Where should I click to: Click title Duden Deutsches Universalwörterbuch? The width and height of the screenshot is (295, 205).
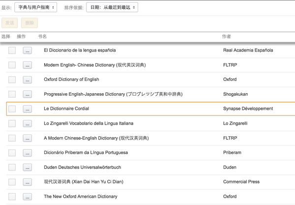(x=83, y=167)
